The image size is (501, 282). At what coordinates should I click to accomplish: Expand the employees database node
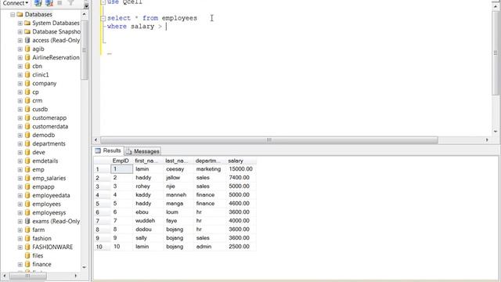tap(20, 204)
